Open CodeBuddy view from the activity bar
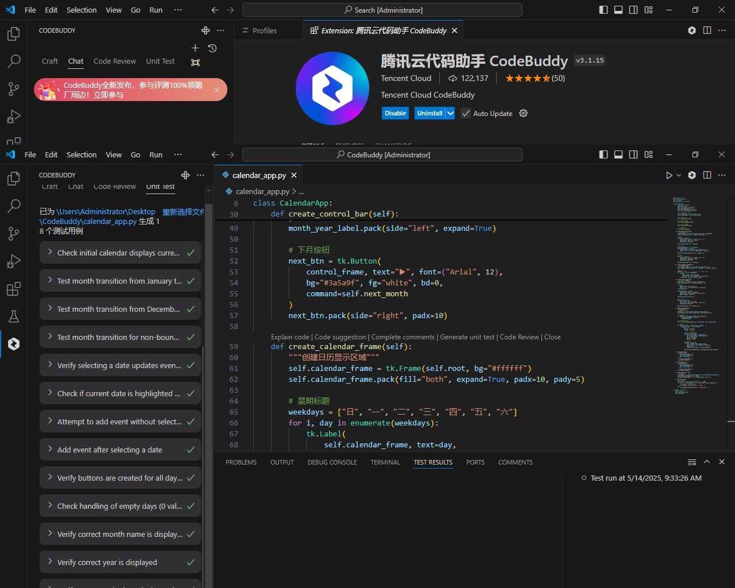This screenshot has width=735, height=588. pos(14,344)
